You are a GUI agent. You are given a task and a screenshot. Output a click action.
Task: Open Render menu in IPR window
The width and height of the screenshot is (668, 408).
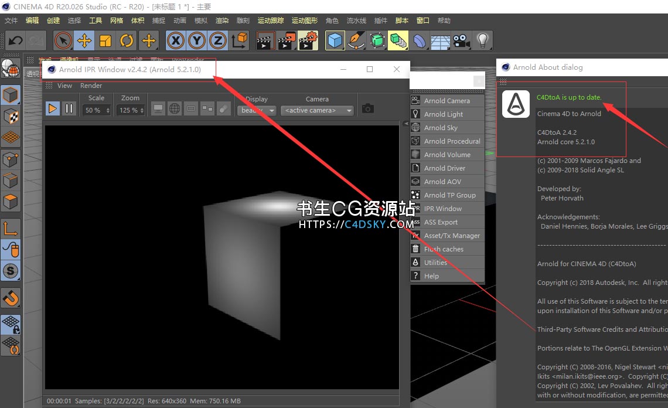91,86
